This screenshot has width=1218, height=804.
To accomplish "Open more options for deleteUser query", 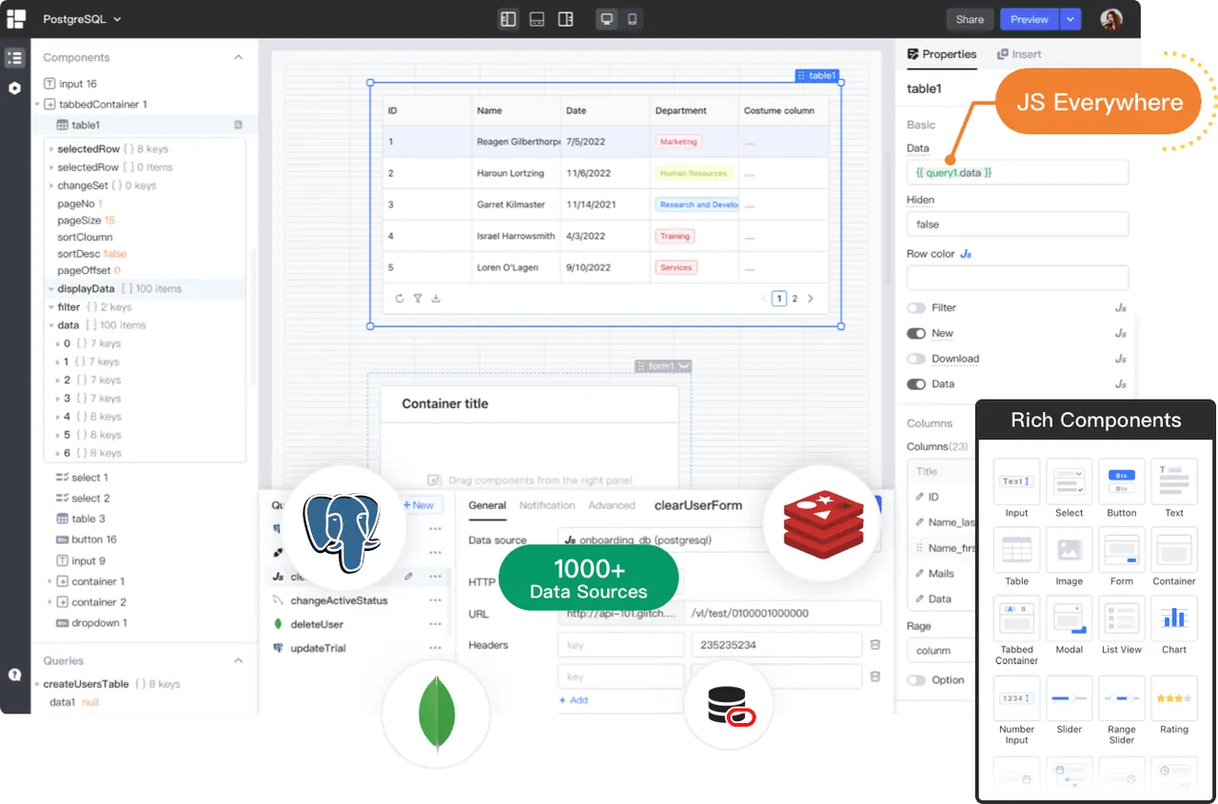I will [435, 624].
